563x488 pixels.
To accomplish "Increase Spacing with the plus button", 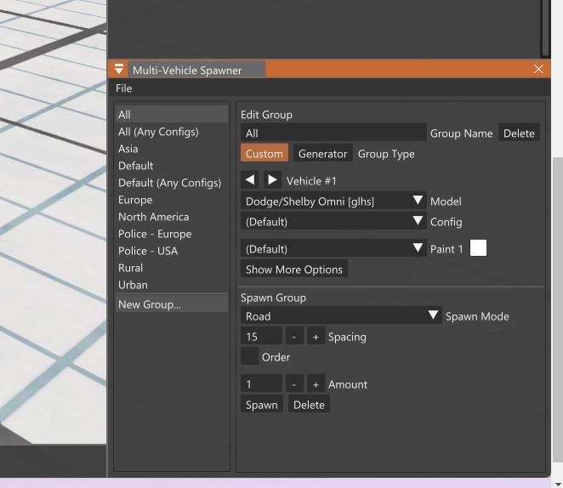I will click(316, 337).
